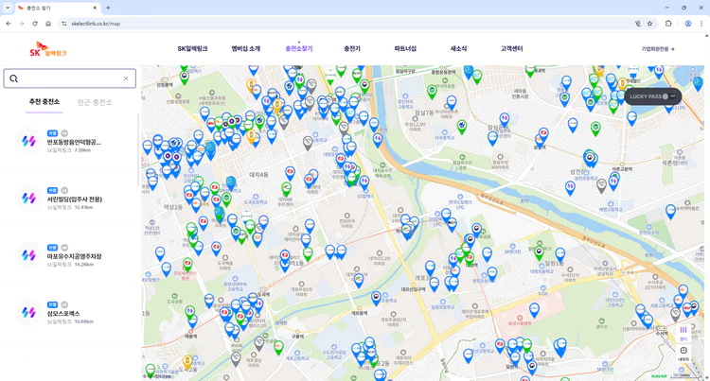Viewport: 710px width, 381px height.
Task: Reload the page with the browser refresh button
Action: pyautogui.click(x=35, y=24)
